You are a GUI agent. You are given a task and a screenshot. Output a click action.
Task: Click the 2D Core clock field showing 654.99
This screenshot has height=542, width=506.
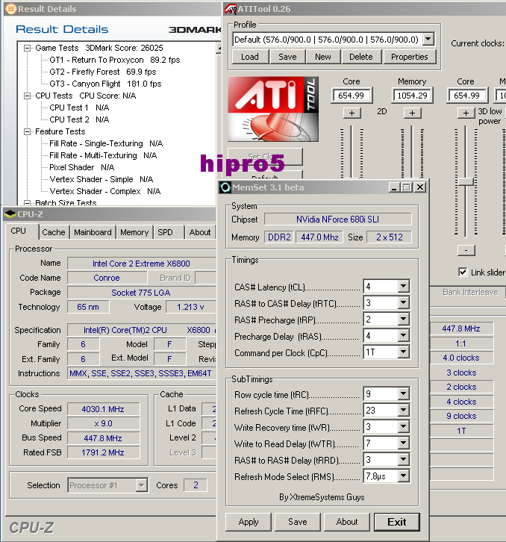(352, 96)
